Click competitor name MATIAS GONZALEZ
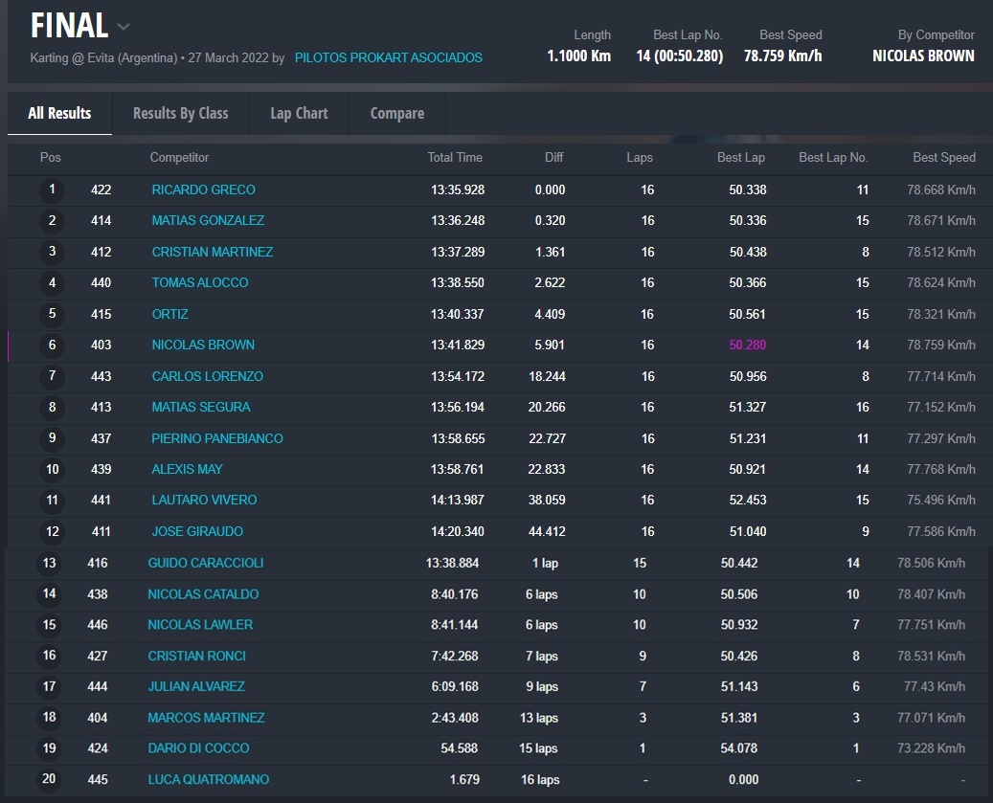 pyautogui.click(x=208, y=220)
